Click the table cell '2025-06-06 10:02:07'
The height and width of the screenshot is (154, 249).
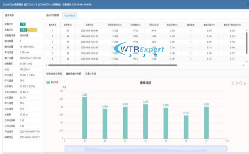click(89, 42)
